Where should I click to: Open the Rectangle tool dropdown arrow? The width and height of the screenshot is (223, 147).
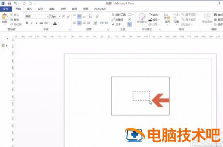133,15
